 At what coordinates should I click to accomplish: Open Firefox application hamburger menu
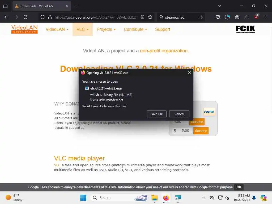click(266, 17)
